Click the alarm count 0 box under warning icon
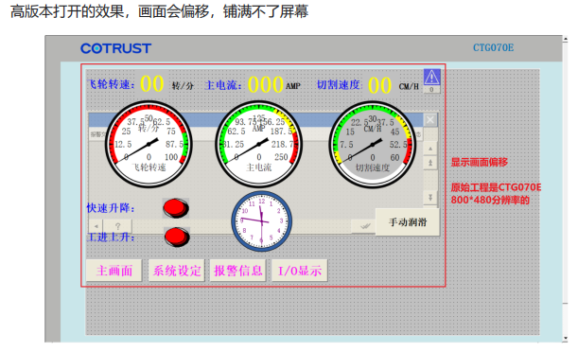Image resolution: width=578 pixels, height=352 pixels. (x=431, y=90)
